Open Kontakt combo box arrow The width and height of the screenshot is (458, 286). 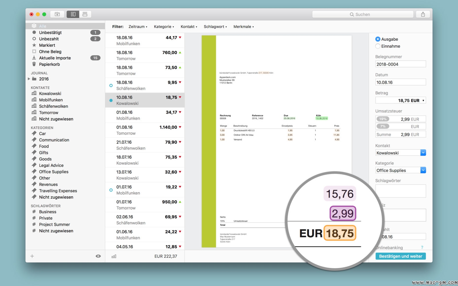click(x=423, y=153)
